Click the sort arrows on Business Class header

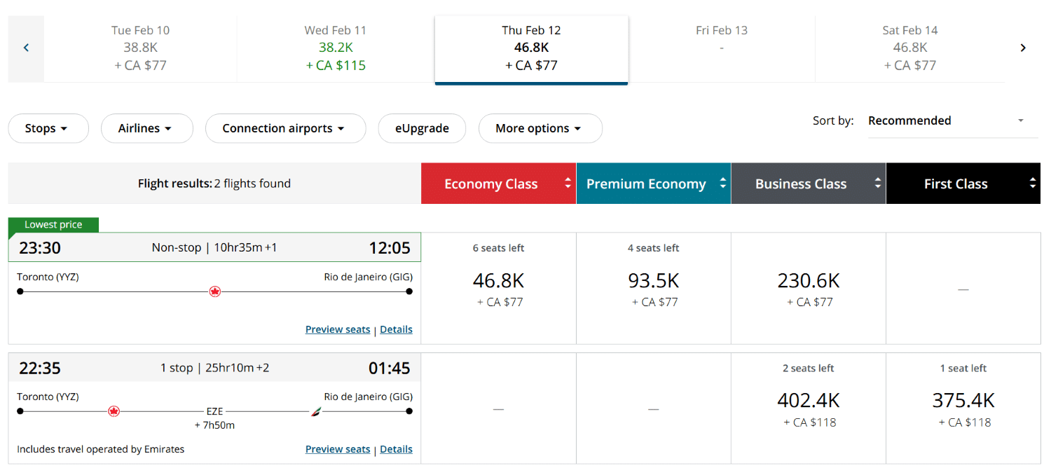(x=877, y=183)
